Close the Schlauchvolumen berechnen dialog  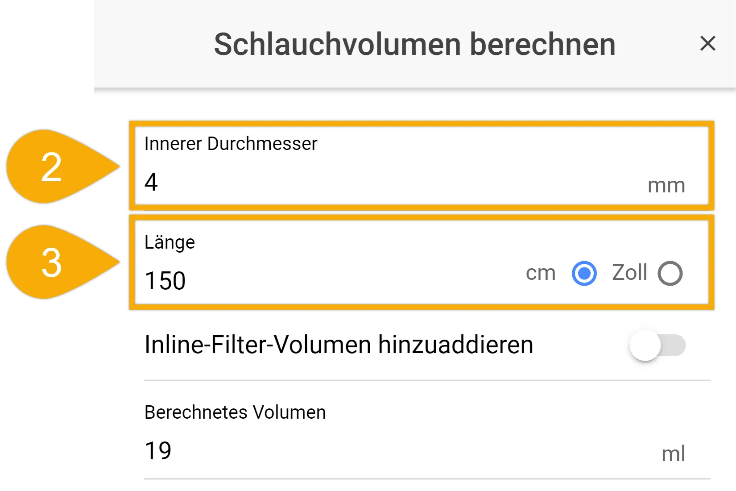[707, 44]
